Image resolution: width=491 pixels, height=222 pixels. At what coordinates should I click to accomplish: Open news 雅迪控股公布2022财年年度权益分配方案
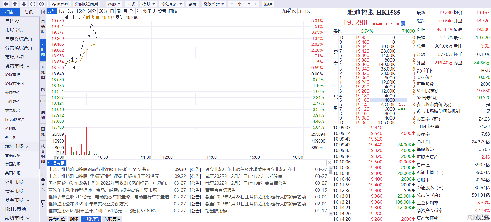[88, 204]
